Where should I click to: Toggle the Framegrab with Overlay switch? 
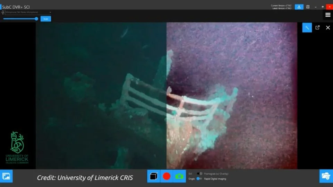pos(199,173)
